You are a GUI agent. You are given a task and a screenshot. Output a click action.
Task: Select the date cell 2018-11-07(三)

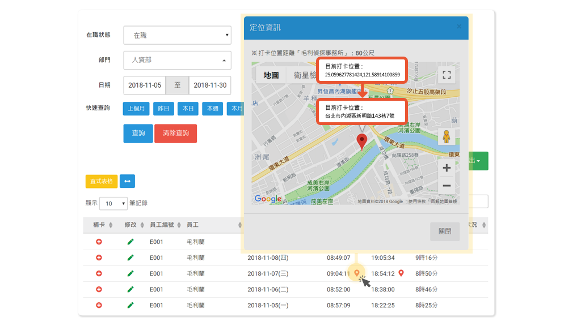click(x=268, y=273)
